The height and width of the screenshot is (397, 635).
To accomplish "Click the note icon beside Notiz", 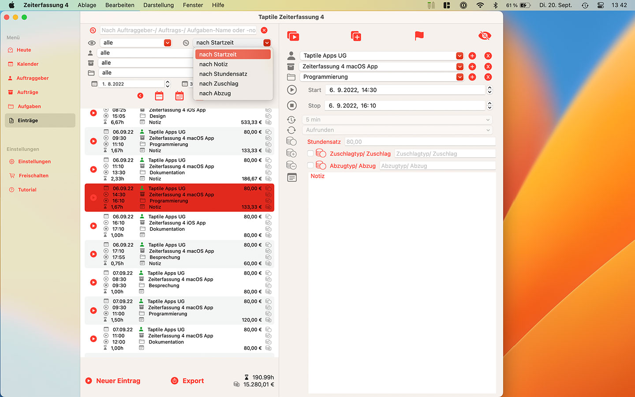I will coord(291,177).
